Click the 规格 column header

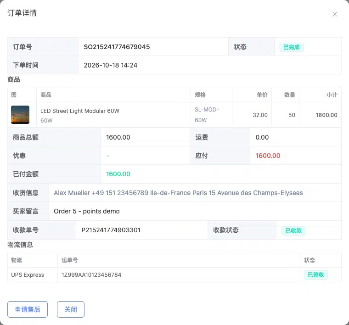click(x=200, y=95)
